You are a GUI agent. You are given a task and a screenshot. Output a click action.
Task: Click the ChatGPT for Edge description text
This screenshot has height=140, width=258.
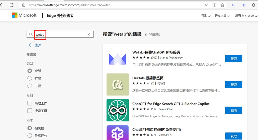pyautogui.click(x=176, y=116)
